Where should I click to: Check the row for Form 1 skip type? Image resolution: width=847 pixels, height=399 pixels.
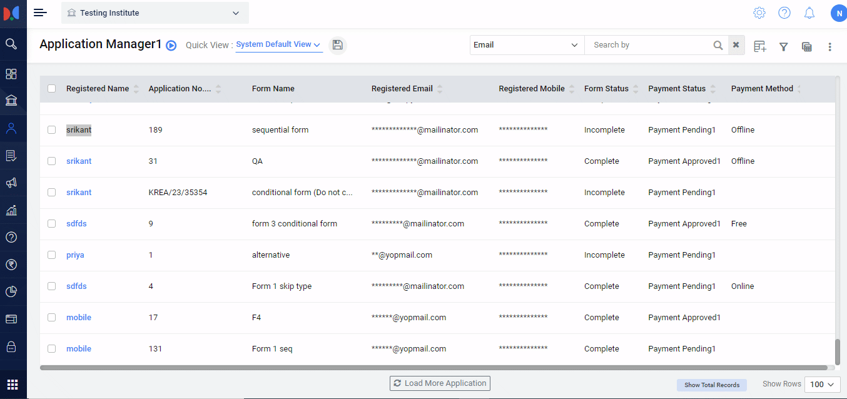pyautogui.click(x=52, y=286)
